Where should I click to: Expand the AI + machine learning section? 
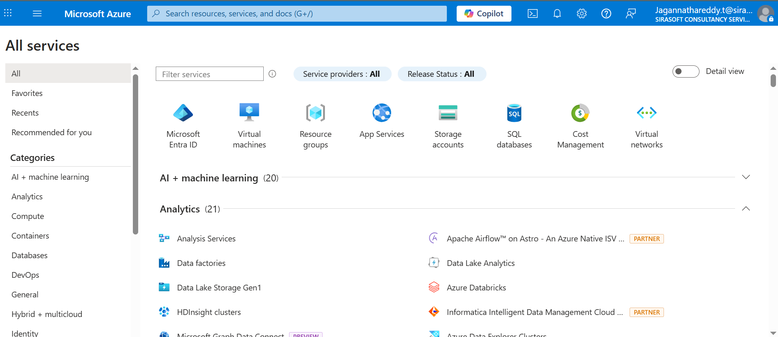click(746, 177)
